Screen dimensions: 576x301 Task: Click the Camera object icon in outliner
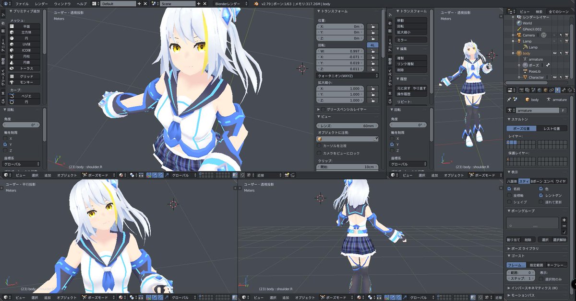(x=519, y=35)
